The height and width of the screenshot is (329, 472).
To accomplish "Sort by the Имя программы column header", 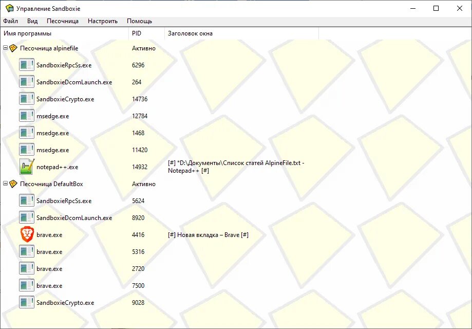I will point(64,33).
